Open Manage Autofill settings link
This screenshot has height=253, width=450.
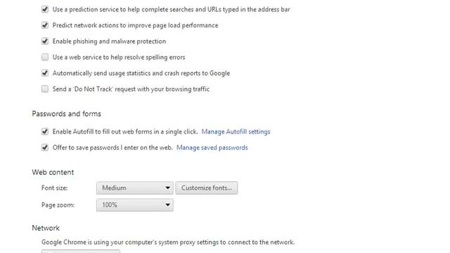(x=236, y=131)
